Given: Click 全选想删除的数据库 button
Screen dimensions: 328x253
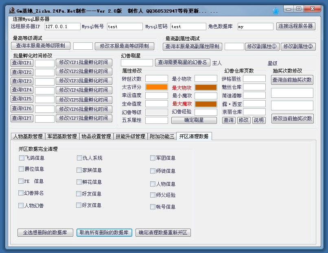Looking at the screenshot, I should click(x=45, y=233).
